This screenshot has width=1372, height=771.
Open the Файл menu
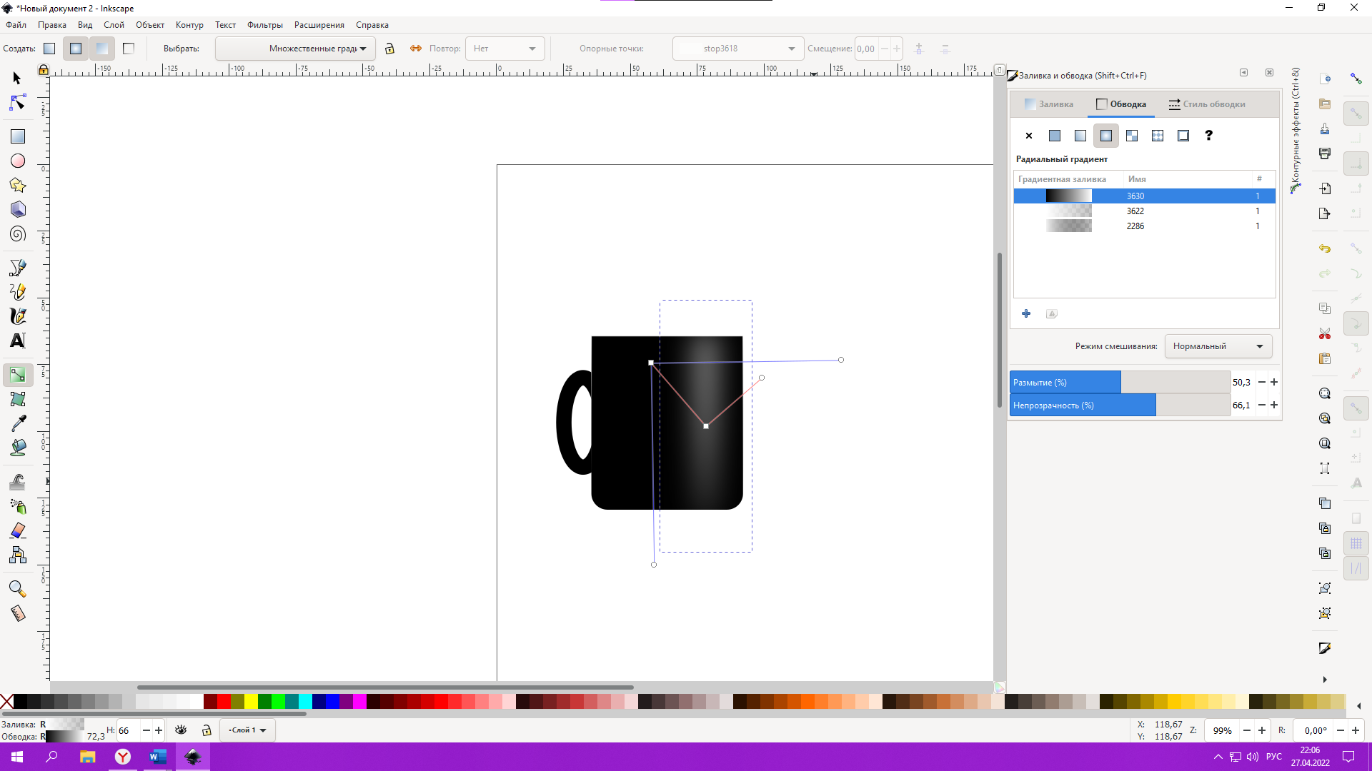click(16, 25)
